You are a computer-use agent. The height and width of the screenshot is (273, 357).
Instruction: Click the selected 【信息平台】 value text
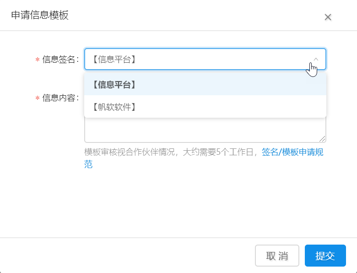click(114, 59)
